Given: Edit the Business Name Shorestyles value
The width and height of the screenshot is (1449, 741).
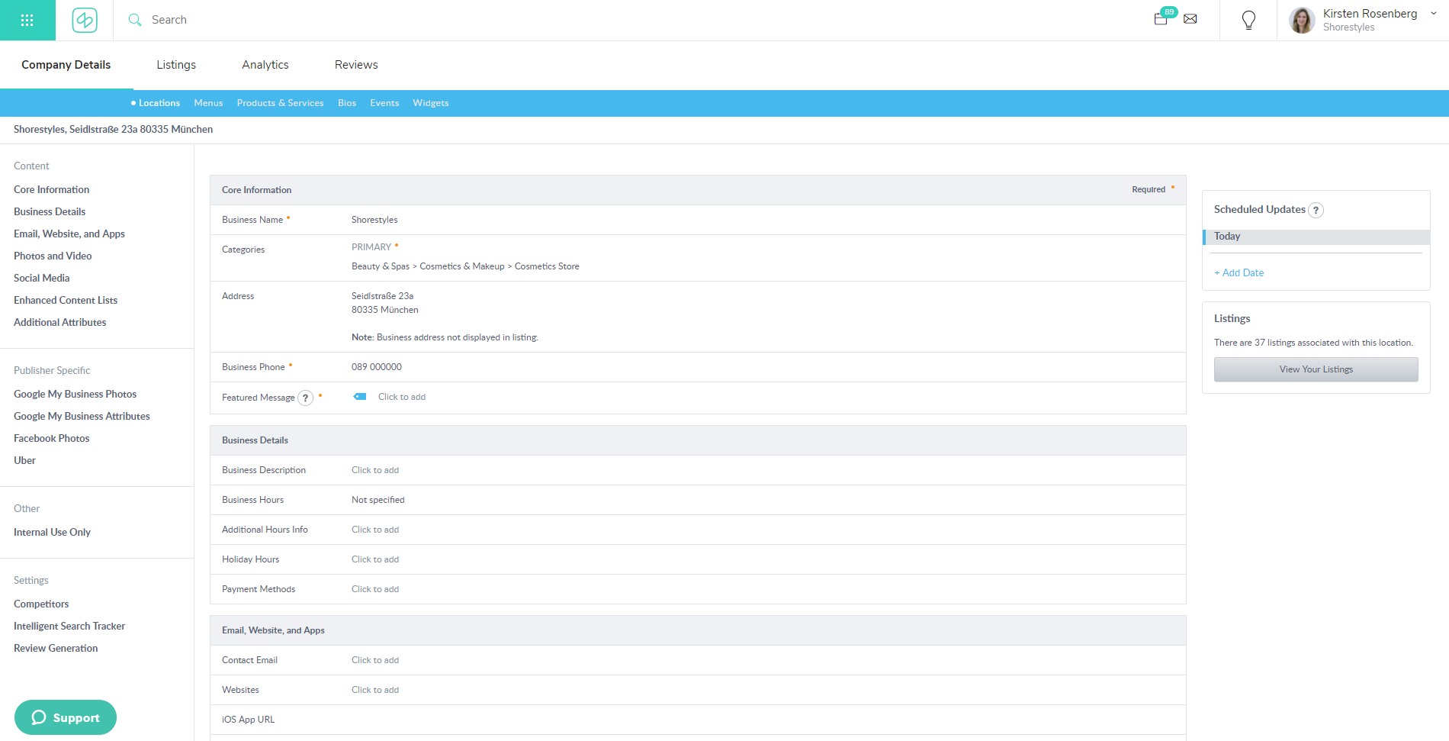Looking at the screenshot, I should tap(374, 220).
